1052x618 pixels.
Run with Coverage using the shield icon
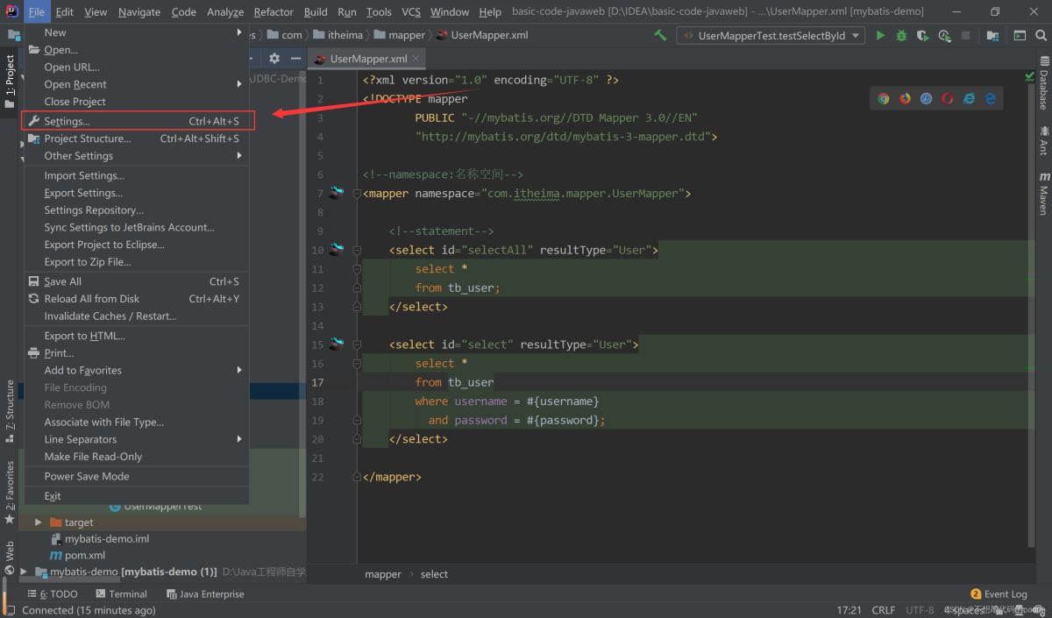tap(922, 36)
